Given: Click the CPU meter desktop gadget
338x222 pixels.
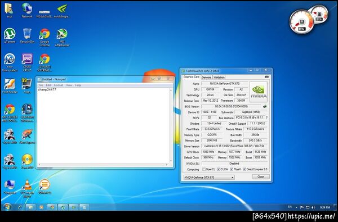Looking at the screenshot, I should (302, 21).
